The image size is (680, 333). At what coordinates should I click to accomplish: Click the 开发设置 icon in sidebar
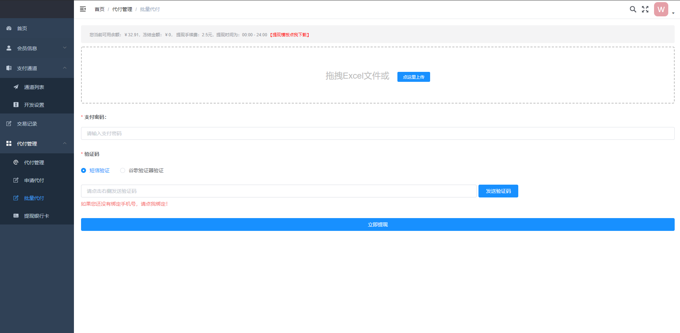[16, 105]
